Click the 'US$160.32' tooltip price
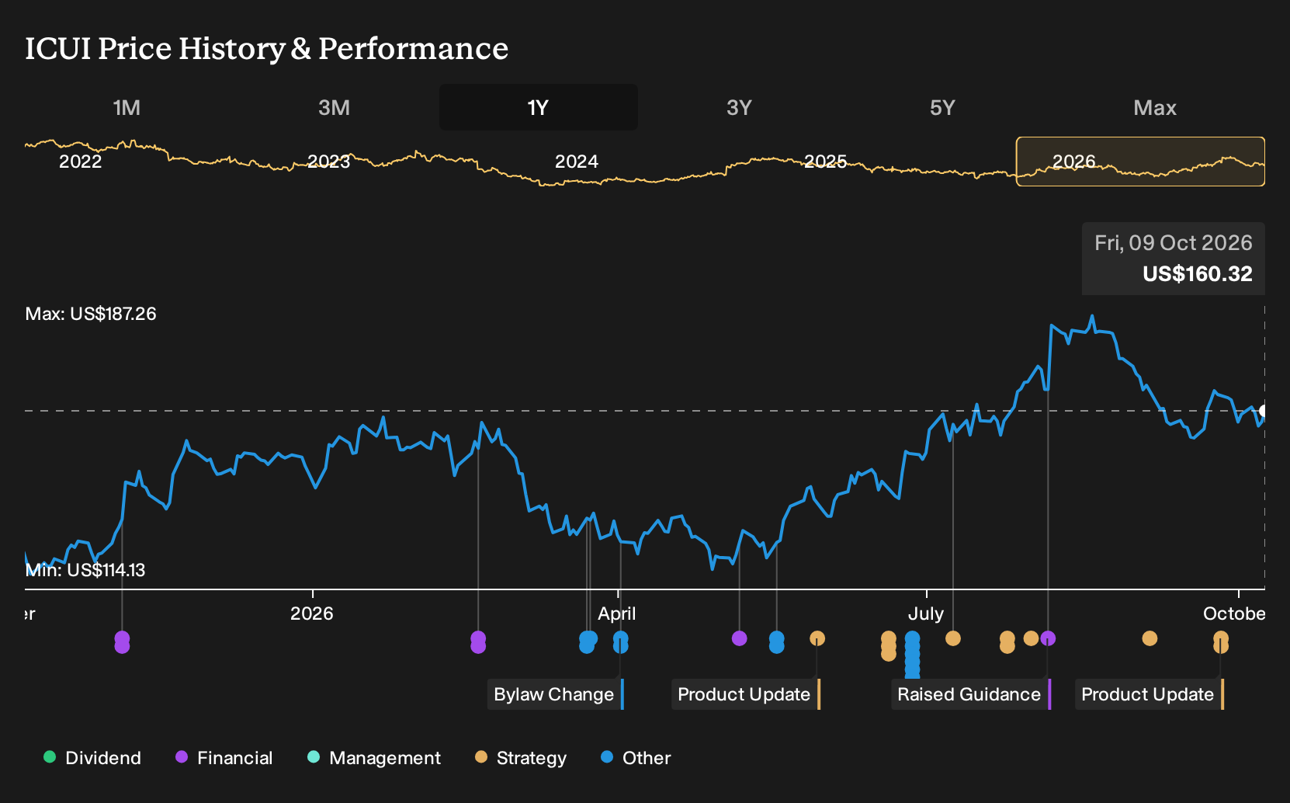Image resolution: width=1290 pixels, height=803 pixels. coord(1198,274)
